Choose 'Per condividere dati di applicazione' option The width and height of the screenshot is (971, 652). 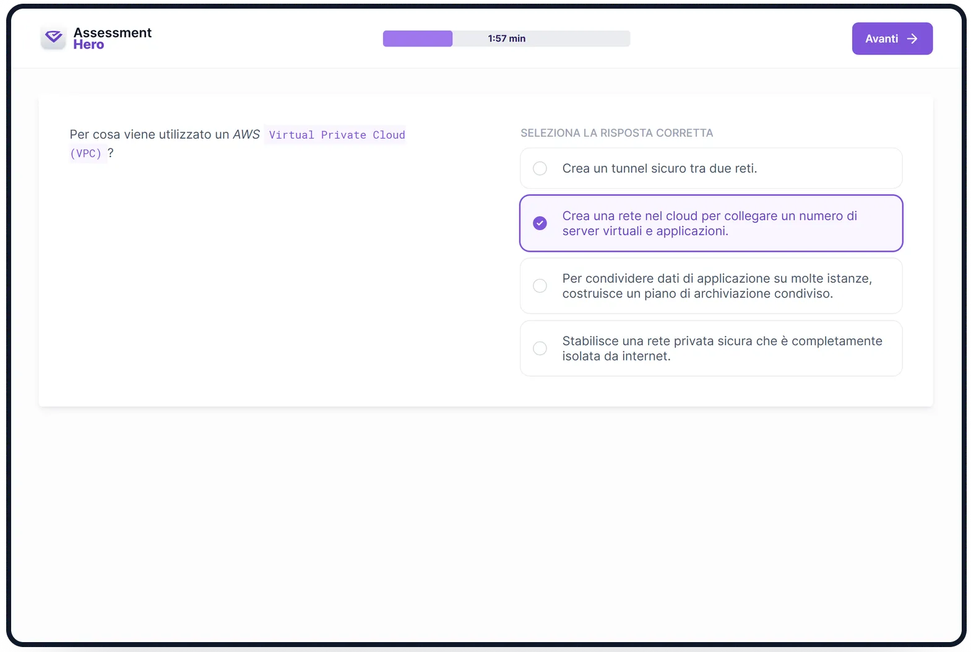[711, 286]
